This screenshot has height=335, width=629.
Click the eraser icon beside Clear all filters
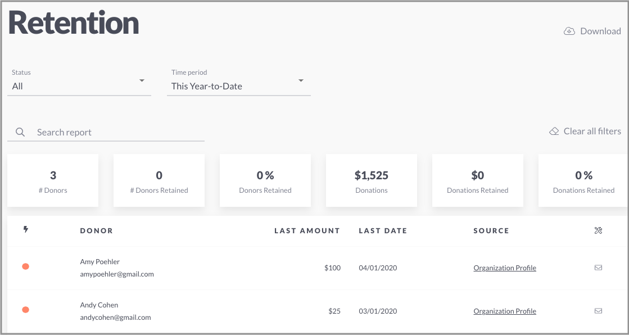[554, 132]
